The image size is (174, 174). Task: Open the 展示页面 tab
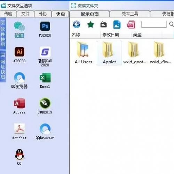(90, 14)
